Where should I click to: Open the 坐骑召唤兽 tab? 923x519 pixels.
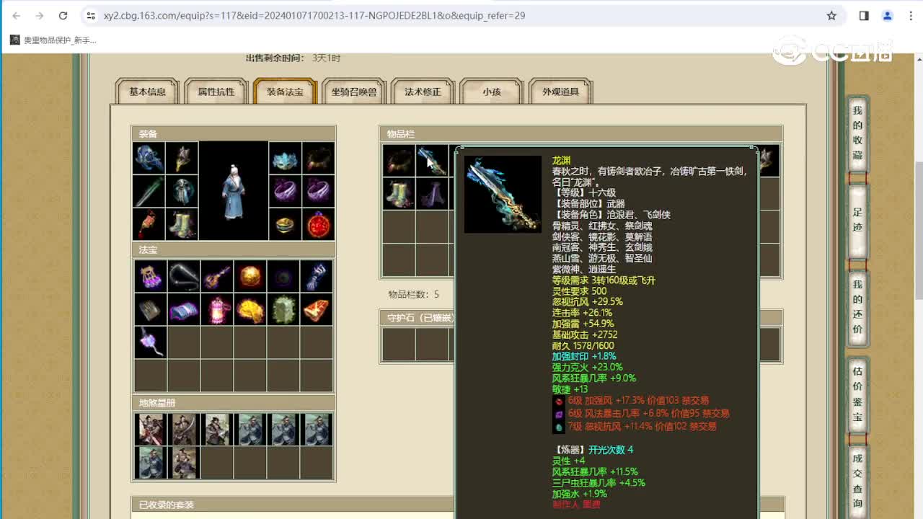pyautogui.click(x=354, y=92)
